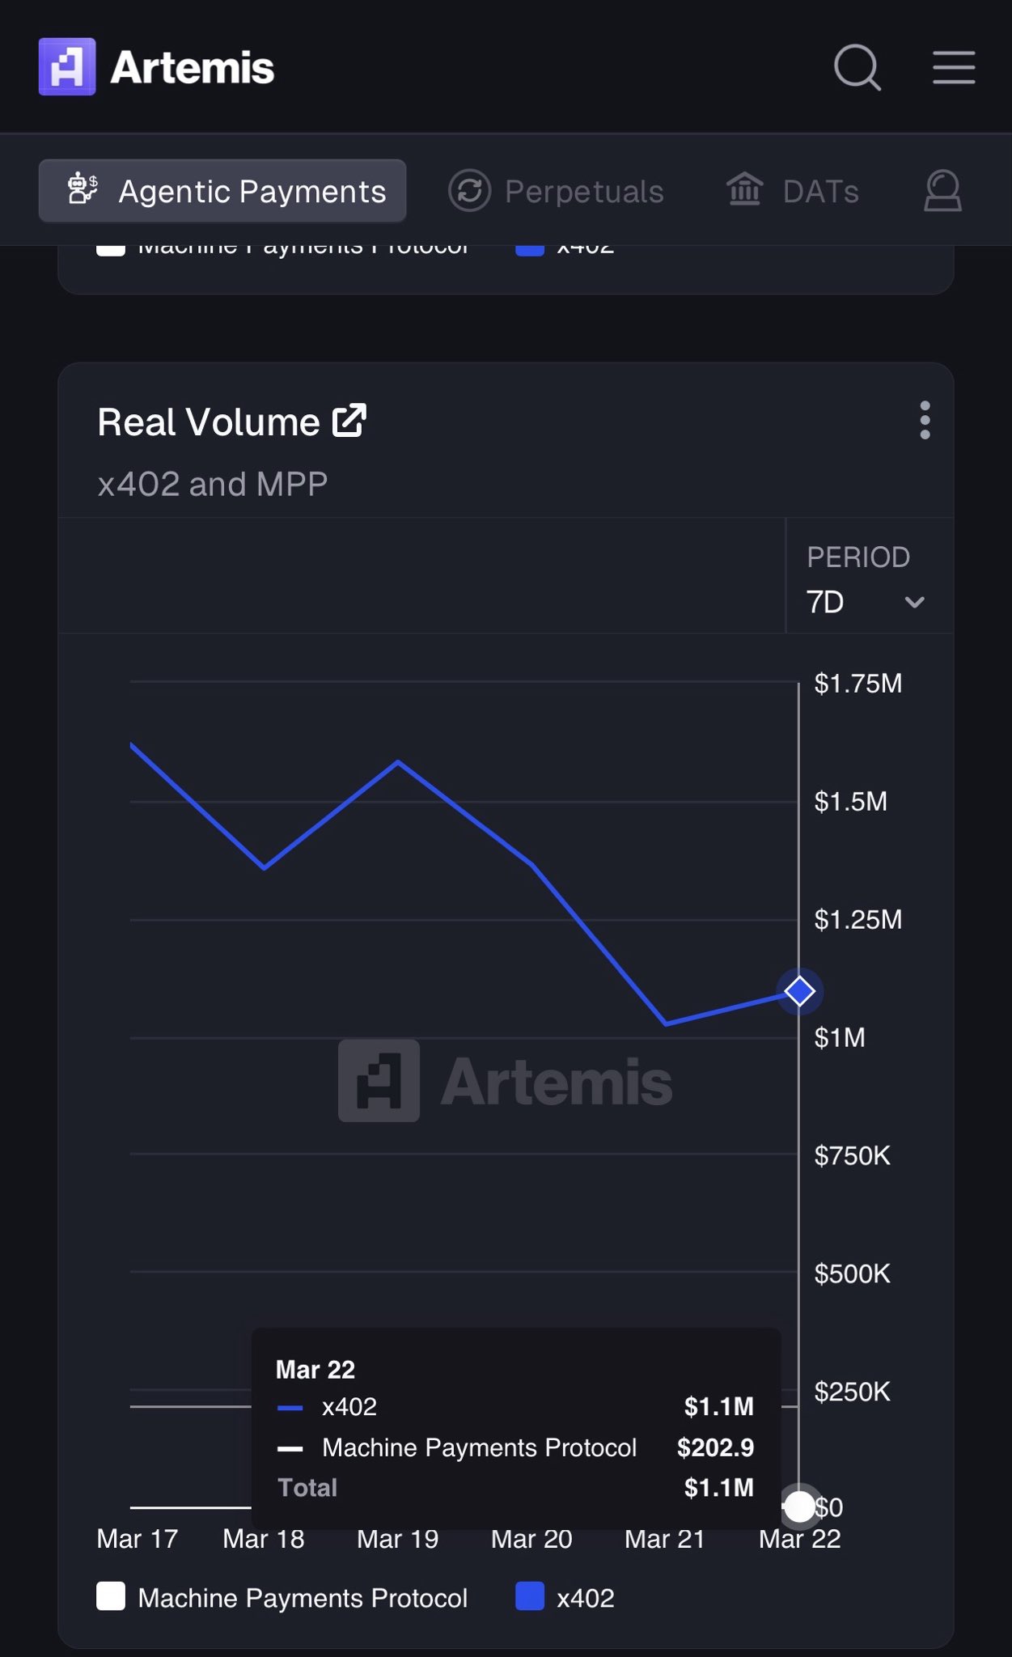Click the Artemis logo icon
This screenshot has height=1657, width=1012.
(x=67, y=67)
